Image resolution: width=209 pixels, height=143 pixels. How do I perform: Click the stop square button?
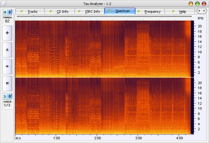[x=7, y=83]
